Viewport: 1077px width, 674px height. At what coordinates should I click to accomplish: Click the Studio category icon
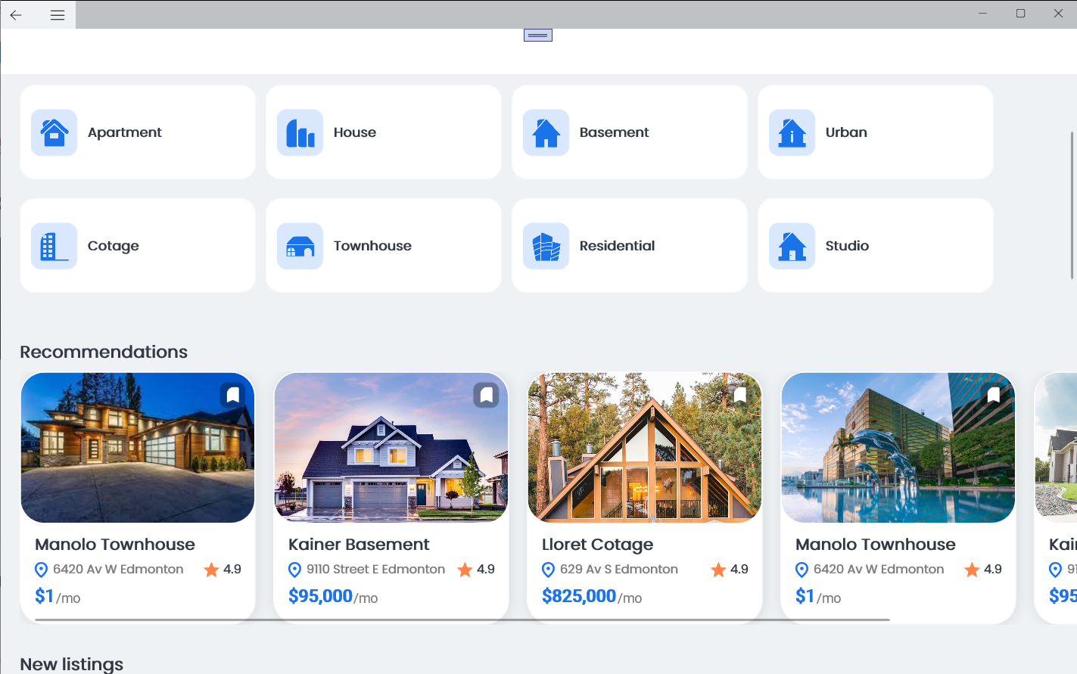tap(792, 246)
